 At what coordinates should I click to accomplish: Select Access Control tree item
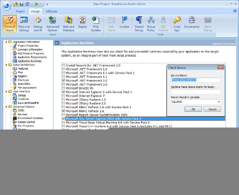[26, 122]
